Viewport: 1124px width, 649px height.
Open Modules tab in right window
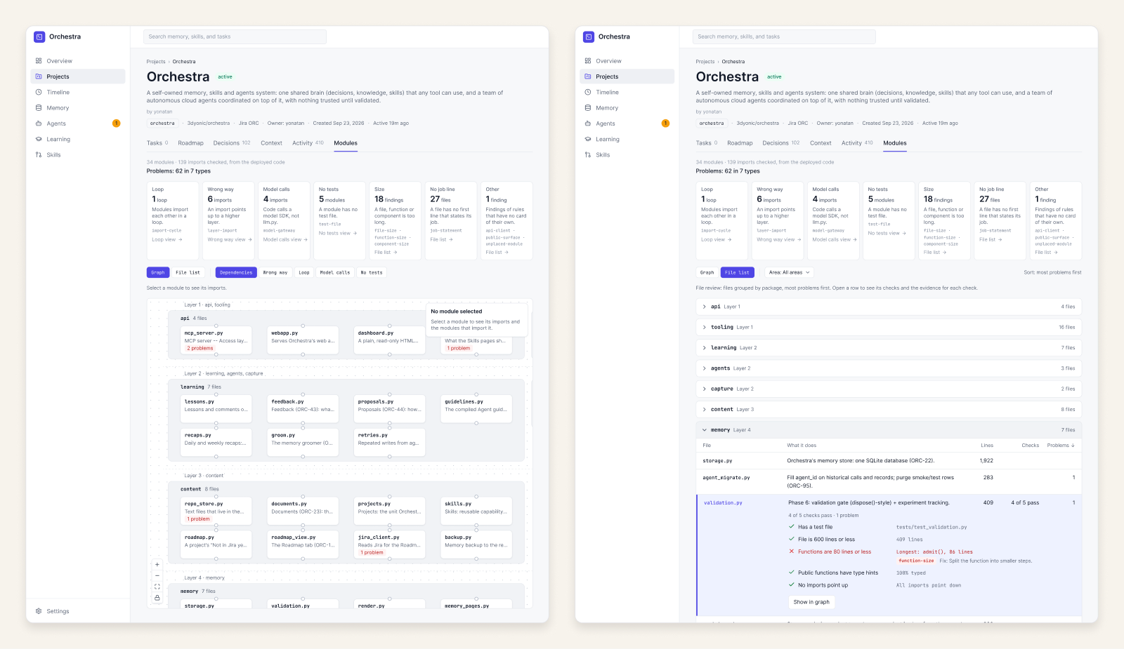pyautogui.click(x=895, y=143)
